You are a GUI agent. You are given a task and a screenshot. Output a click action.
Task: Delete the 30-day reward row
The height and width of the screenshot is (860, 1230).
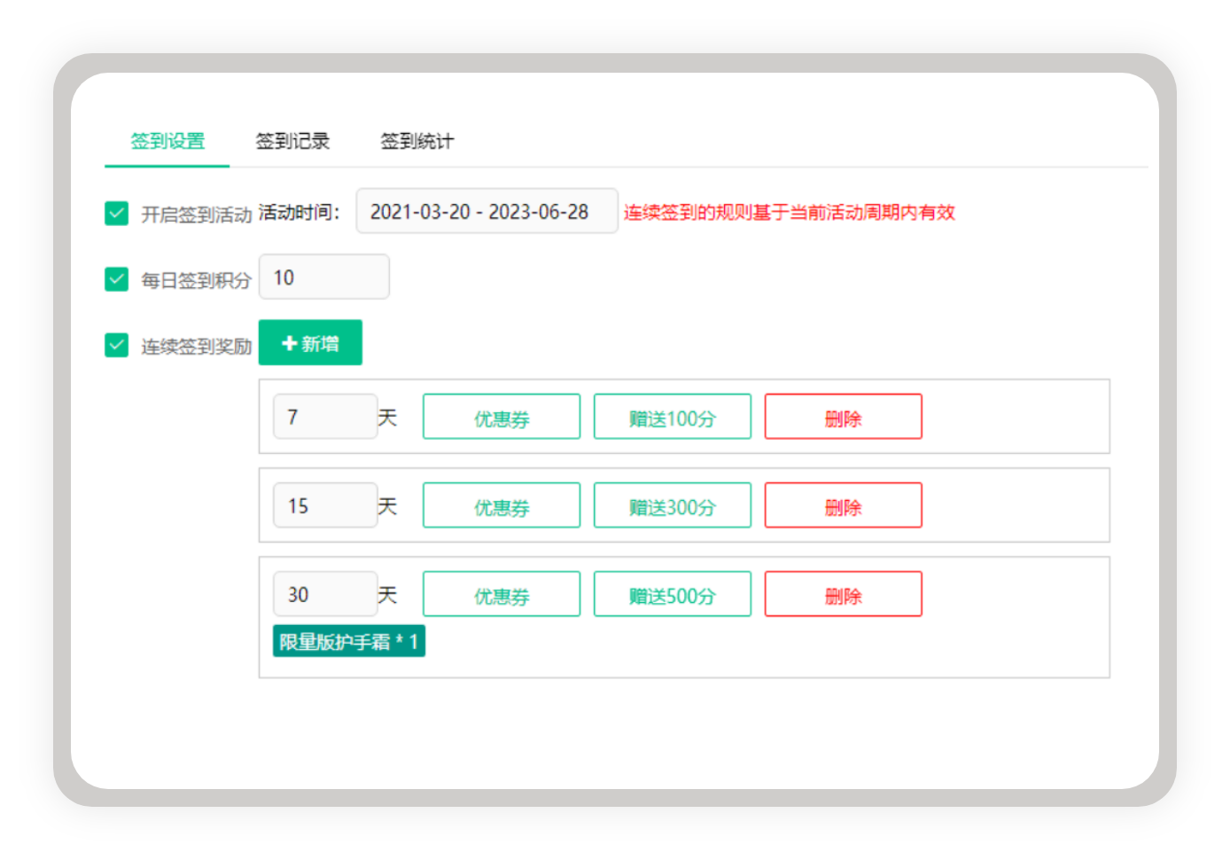click(842, 594)
